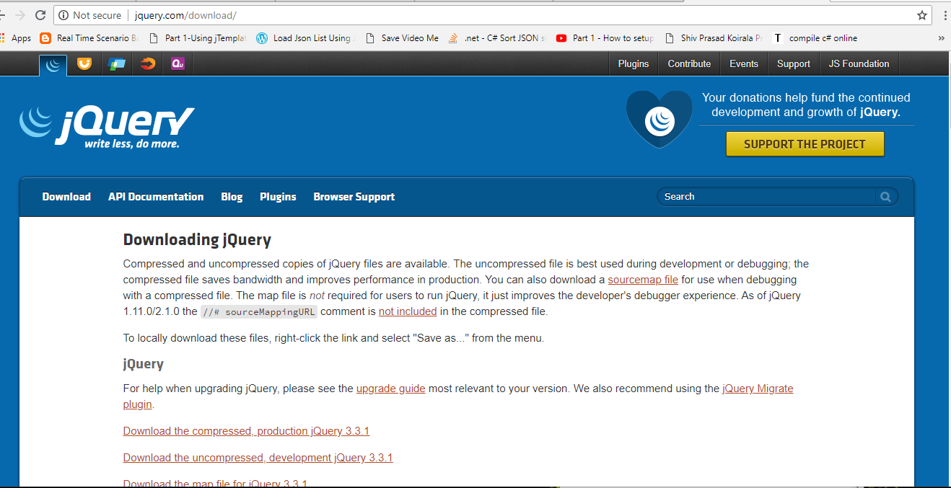The width and height of the screenshot is (951, 488).
Task: Open API Documentation in the nav bar
Action: (156, 197)
